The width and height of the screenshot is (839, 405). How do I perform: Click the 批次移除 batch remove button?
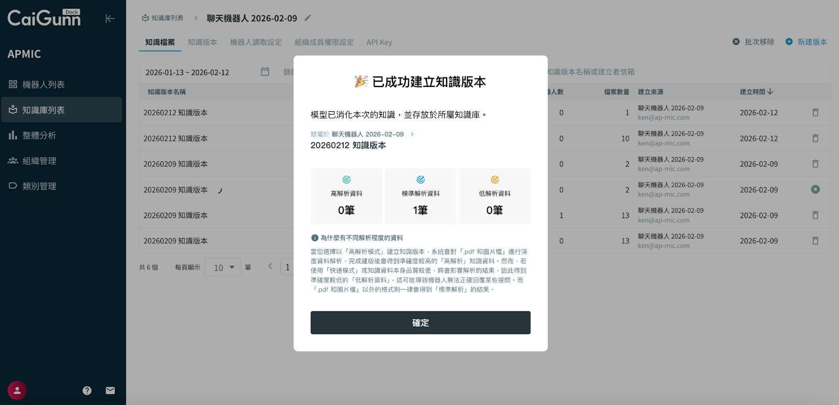pyautogui.click(x=753, y=42)
